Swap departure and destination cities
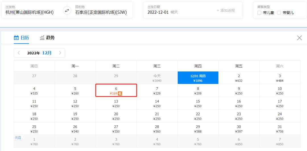This screenshot has height=151, width=307. click(67, 11)
